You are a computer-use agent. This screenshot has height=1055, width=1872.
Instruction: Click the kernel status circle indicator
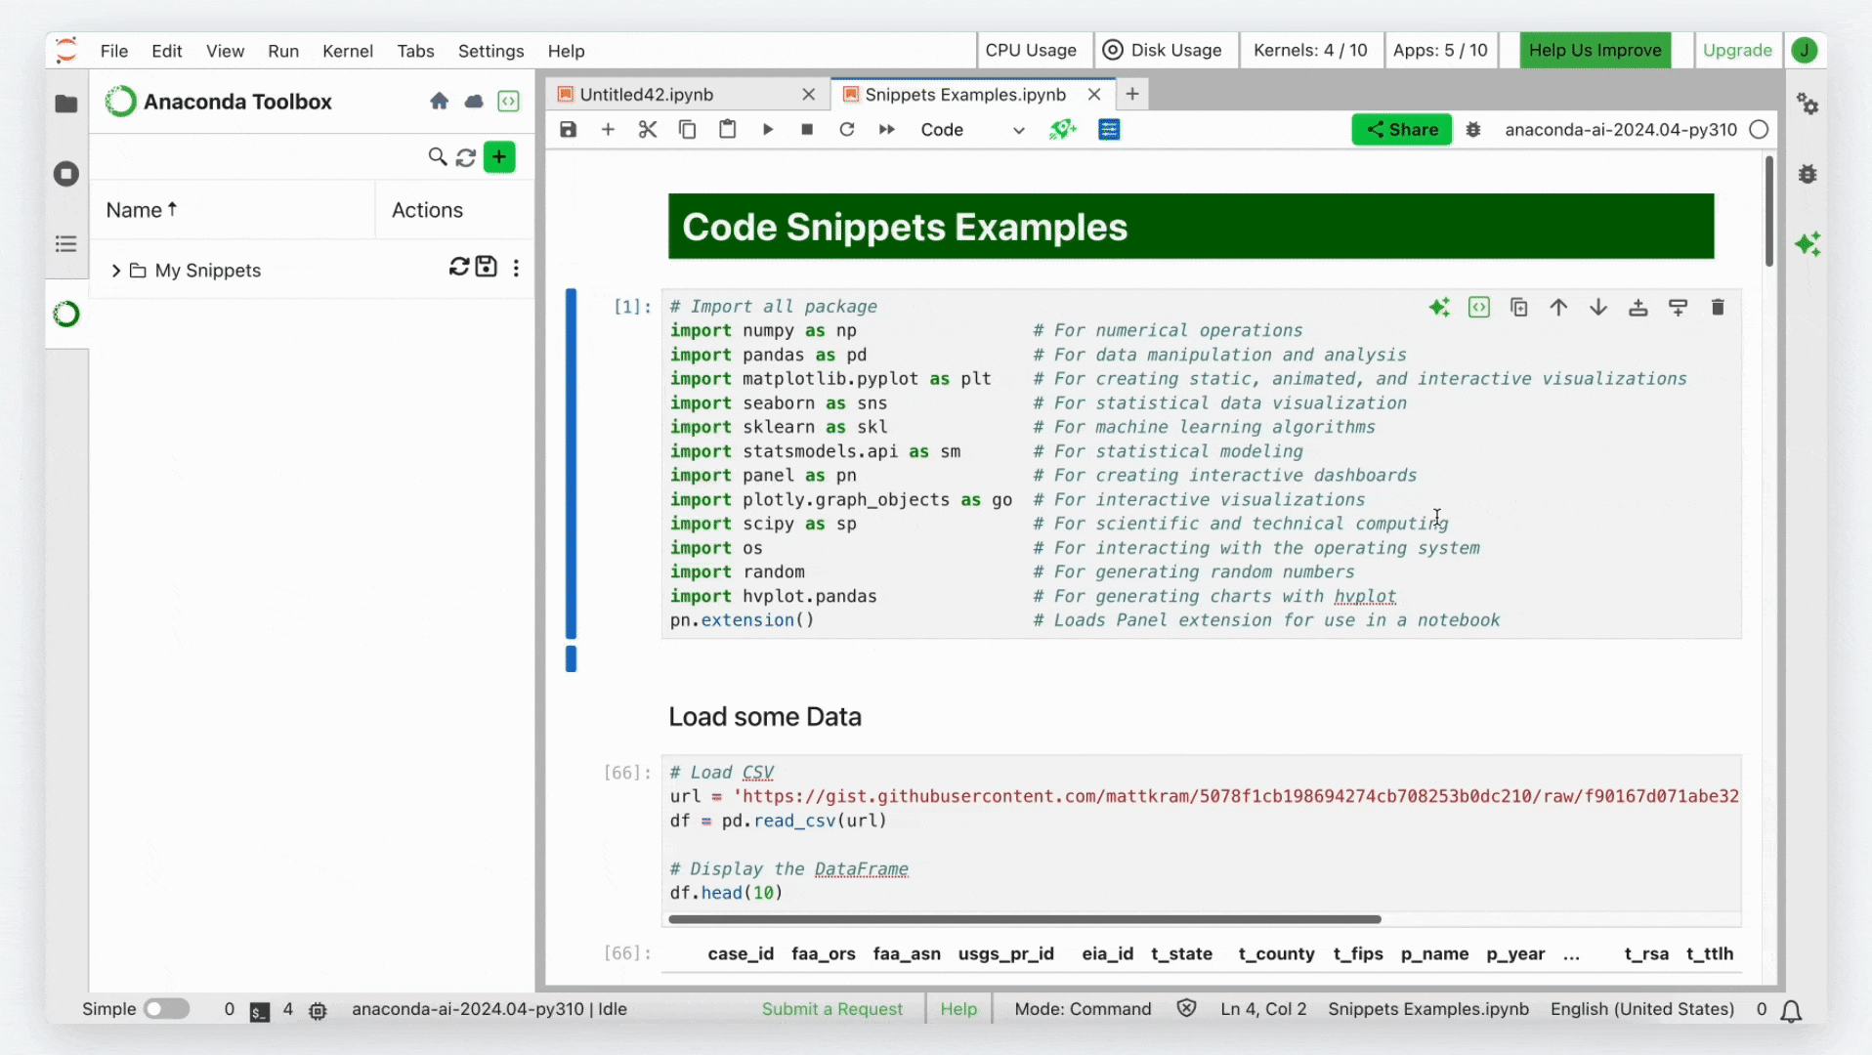pos(1759,130)
